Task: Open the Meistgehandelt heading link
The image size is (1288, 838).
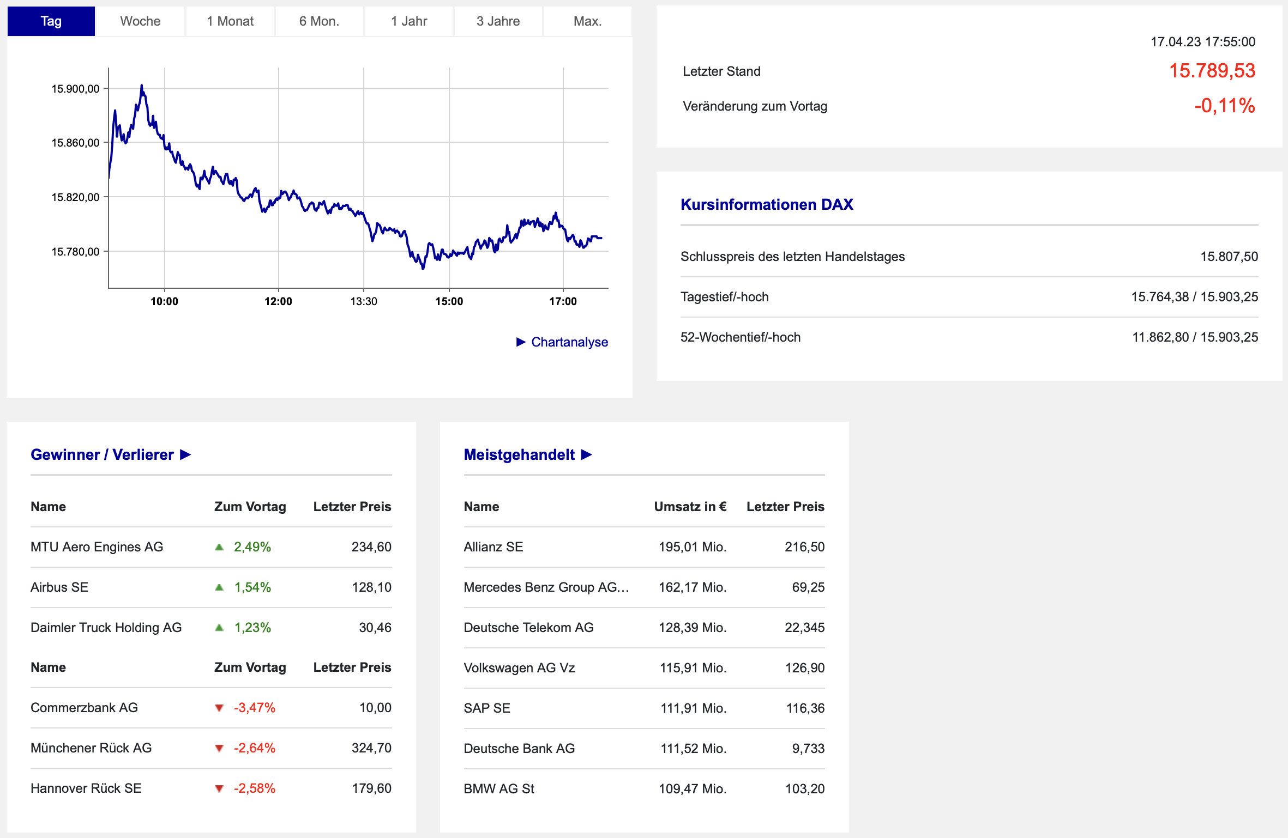Action: 519,454
